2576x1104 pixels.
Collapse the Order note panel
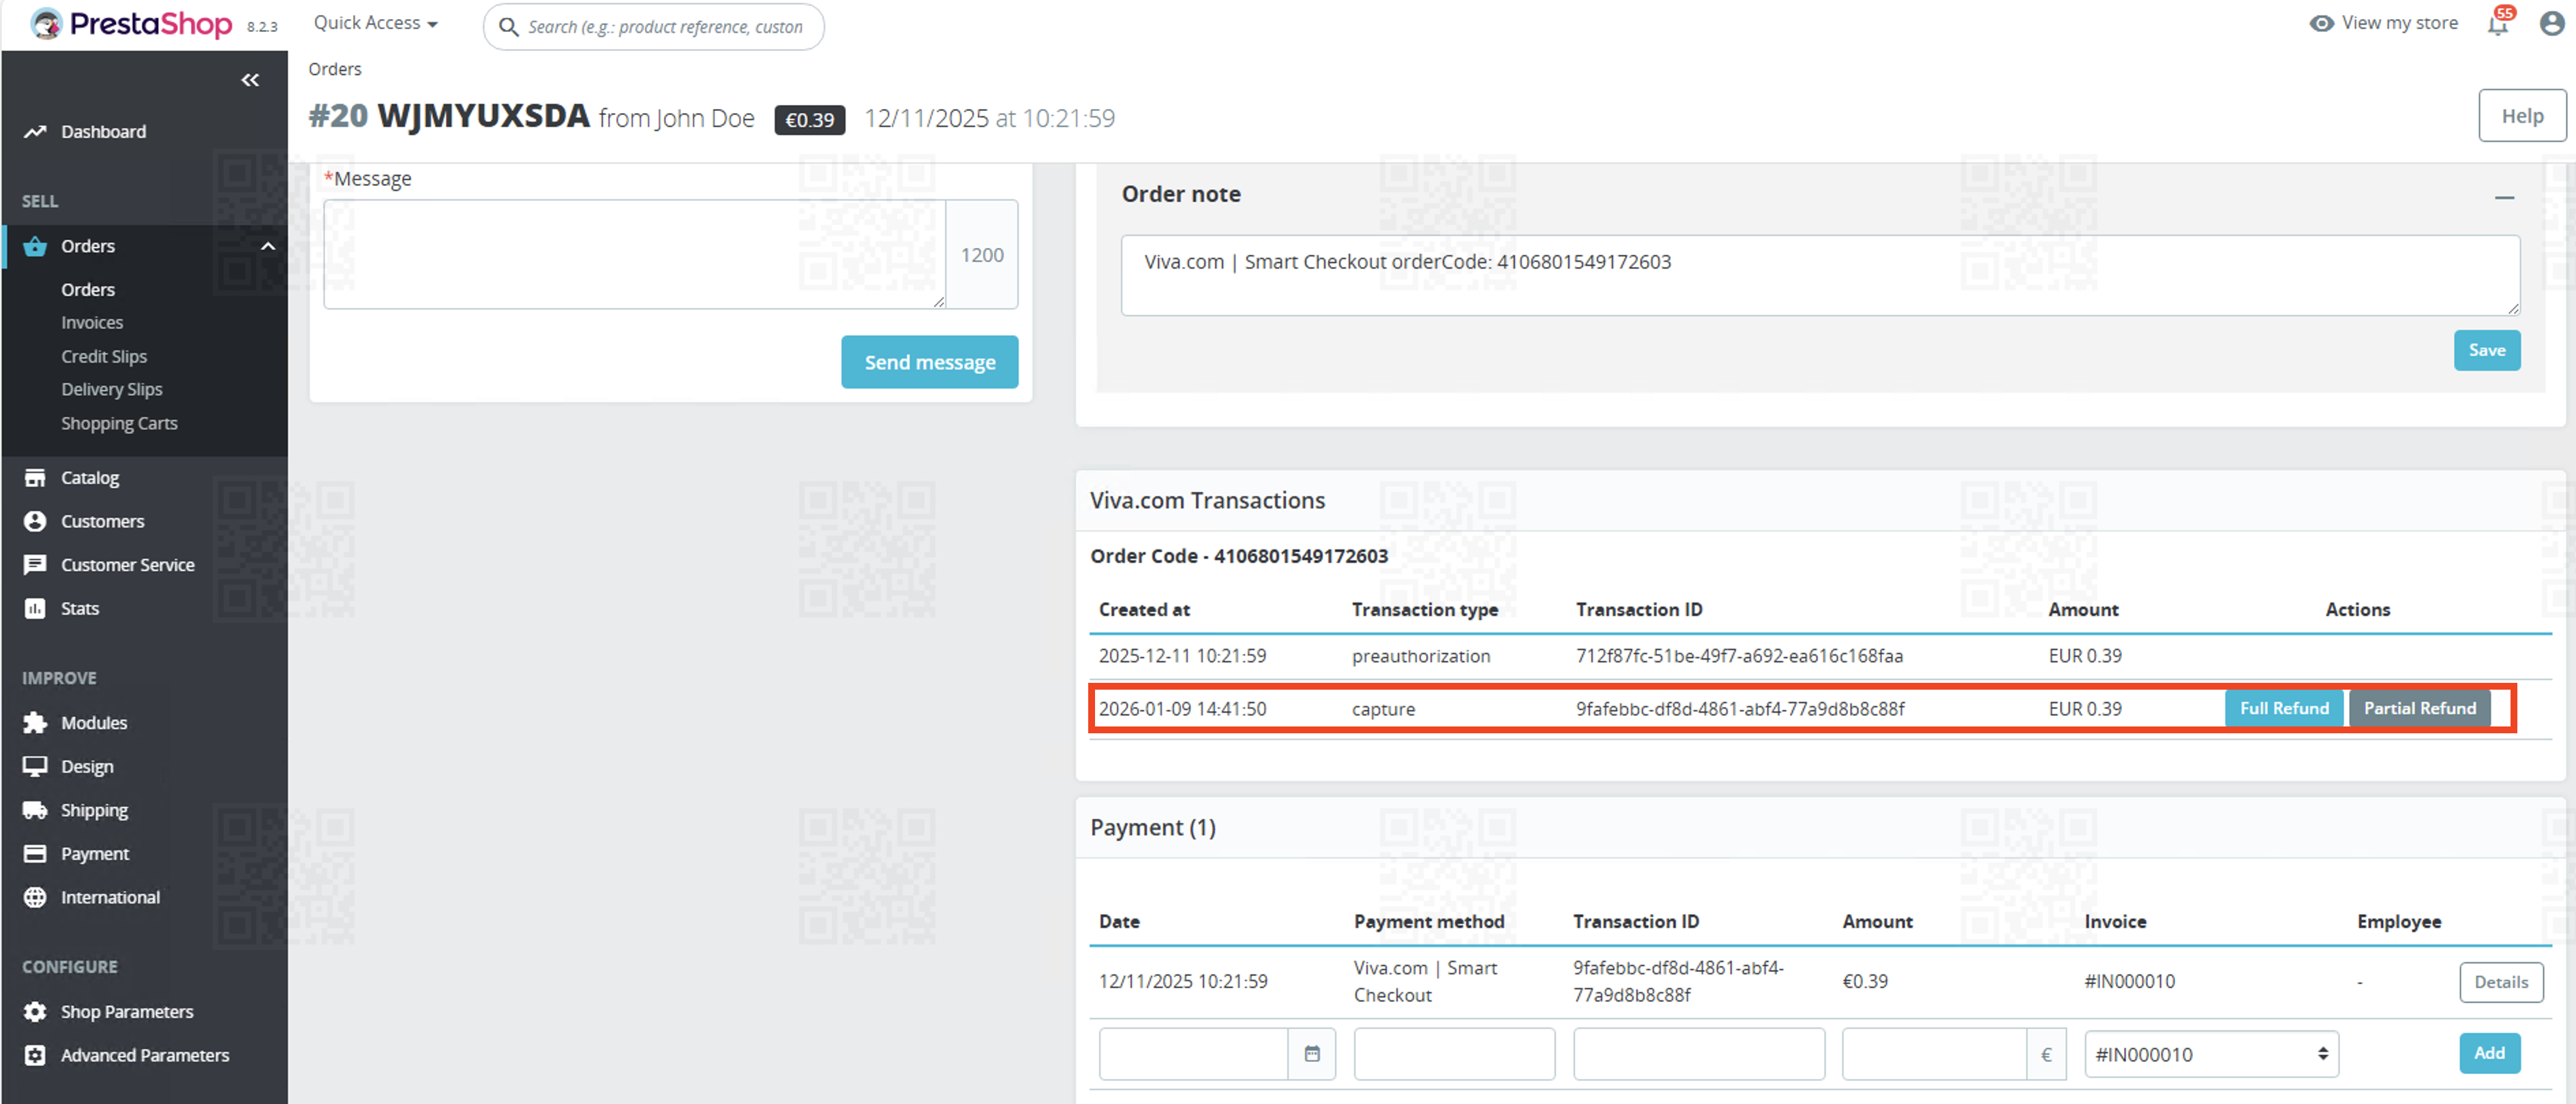(2504, 197)
